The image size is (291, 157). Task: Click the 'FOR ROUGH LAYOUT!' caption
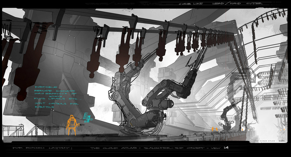coord(42,148)
